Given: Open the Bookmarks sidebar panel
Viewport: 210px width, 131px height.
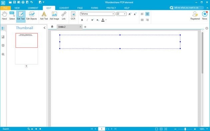Looking at the screenshot, I should (3, 37).
